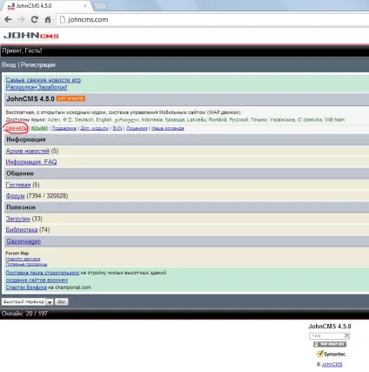369x372 pixels.
Task: Open the Форум link
Action: click(15, 196)
